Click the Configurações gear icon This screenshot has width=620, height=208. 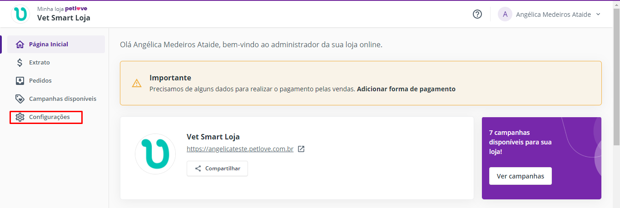tap(20, 117)
